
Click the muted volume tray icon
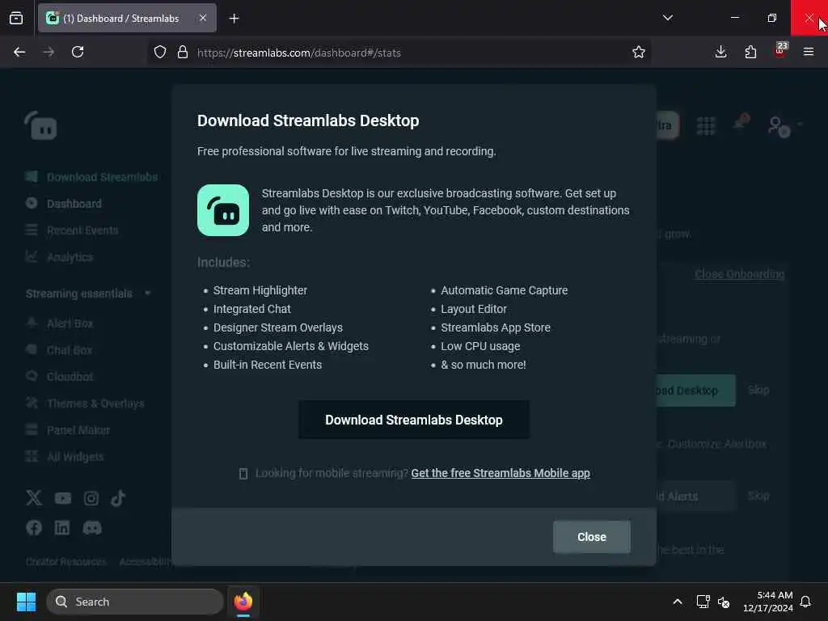pyautogui.click(x=724, y=602)
